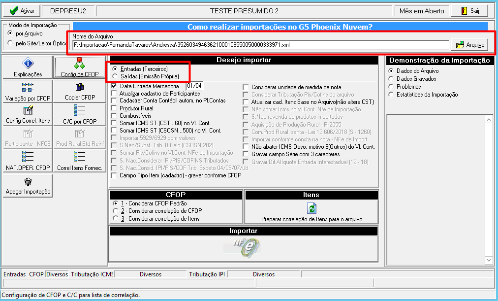Open Config de CFOP icon

coord(79,63)
